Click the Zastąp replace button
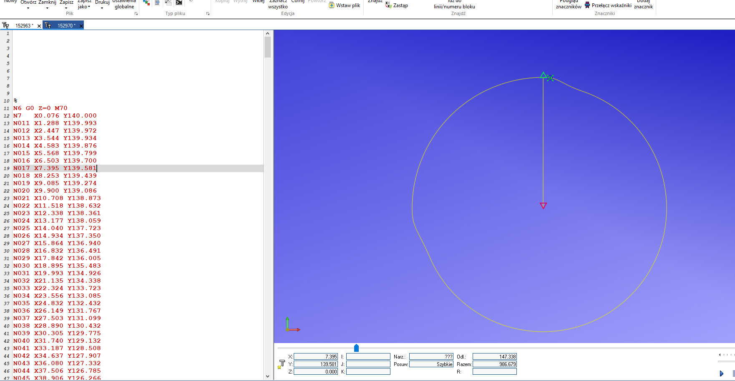735x381 pixels. coord(396,5)
